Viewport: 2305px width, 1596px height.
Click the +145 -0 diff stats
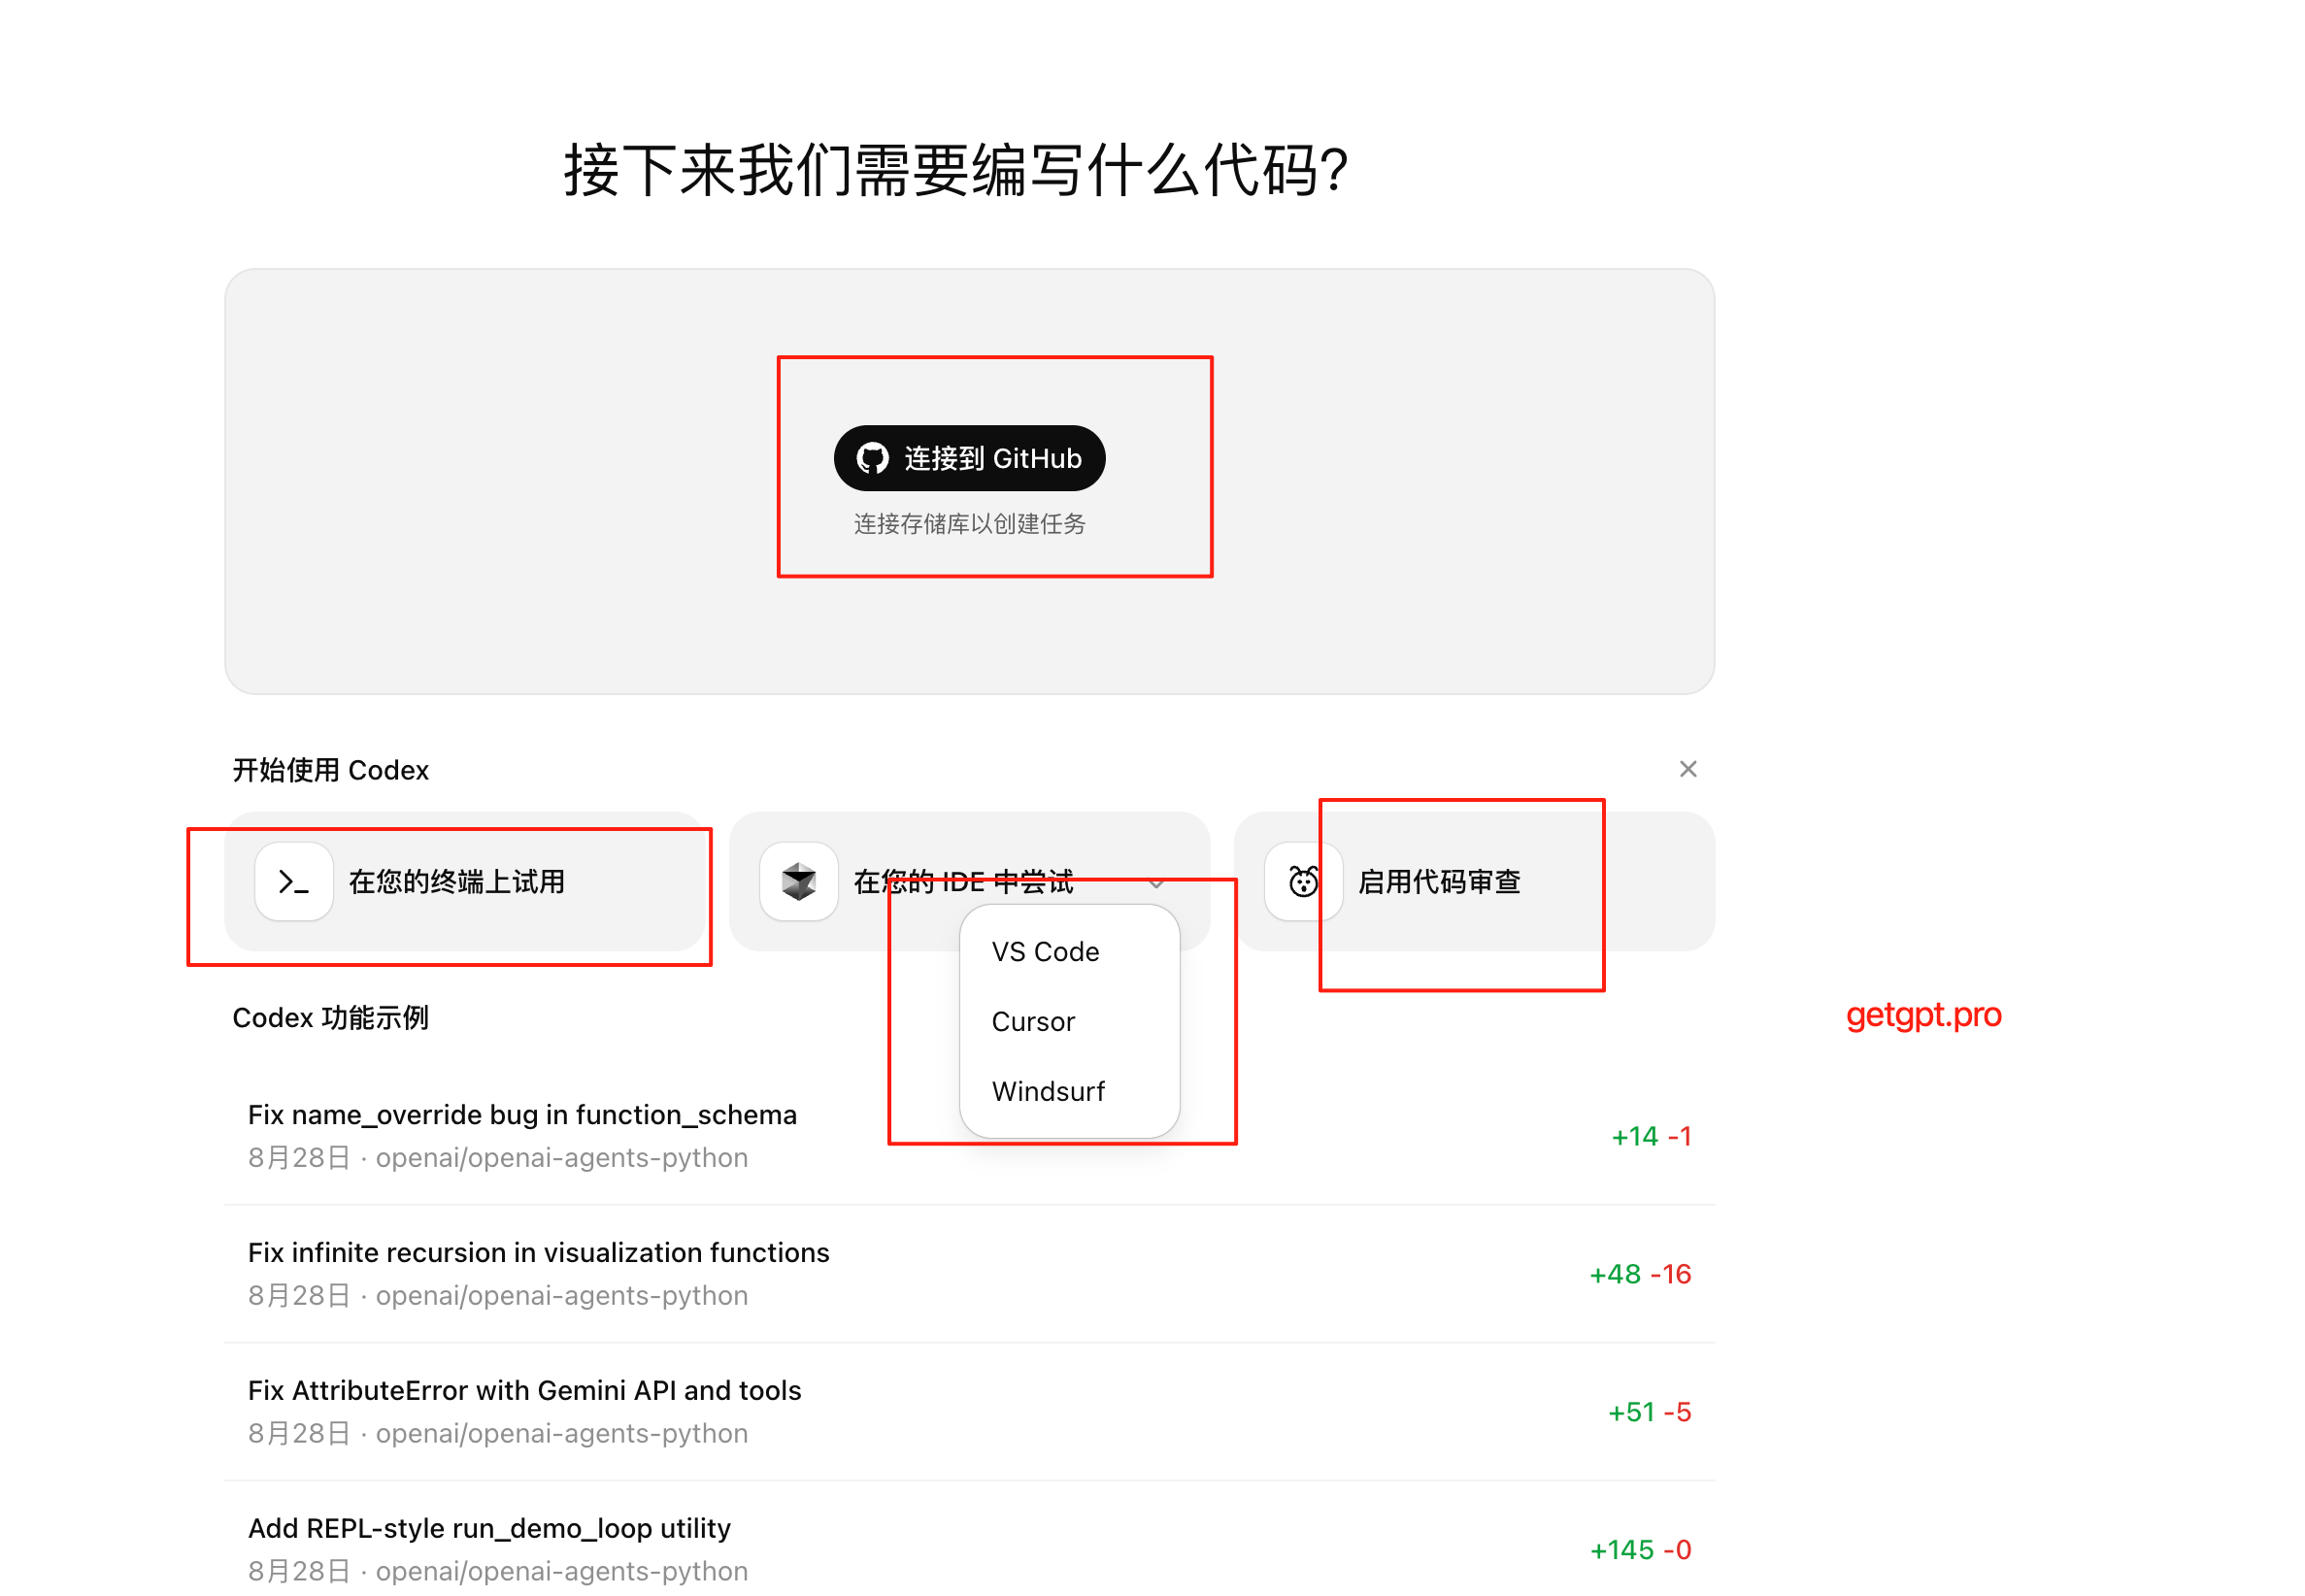click(1640, 1550)
